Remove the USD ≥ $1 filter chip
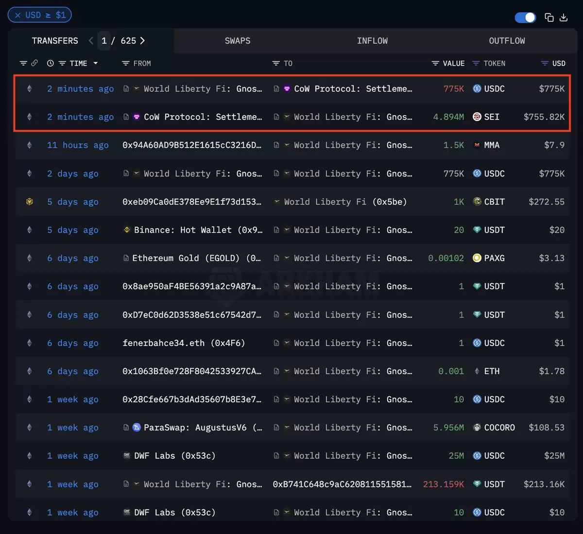 18,15
